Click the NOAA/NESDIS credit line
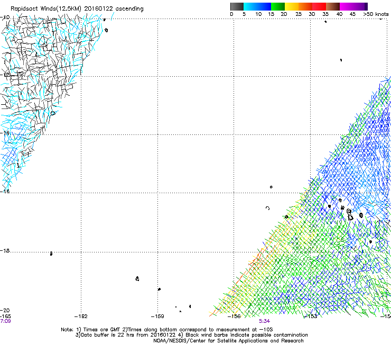This screenshot has width=391, height=344. [x=228, y=340]
